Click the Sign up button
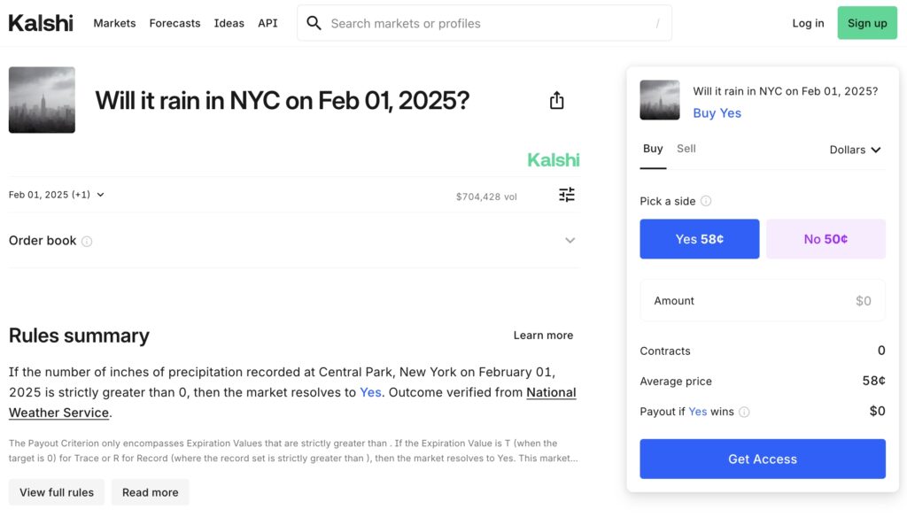 coord(867,23)
